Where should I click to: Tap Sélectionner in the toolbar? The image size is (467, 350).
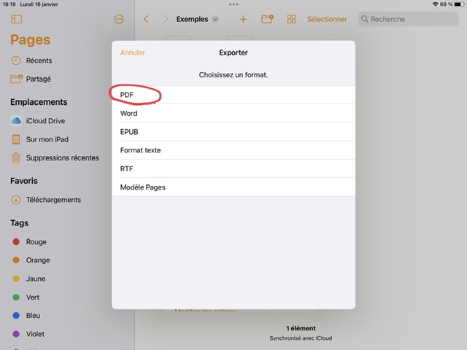[x=327, y=20]
